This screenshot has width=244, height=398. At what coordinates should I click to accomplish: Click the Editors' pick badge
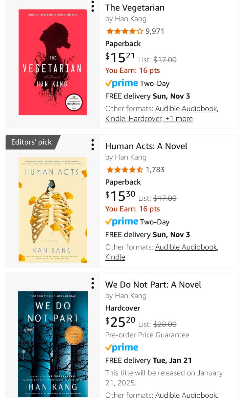pyautogui.click(x=32, y=142)
